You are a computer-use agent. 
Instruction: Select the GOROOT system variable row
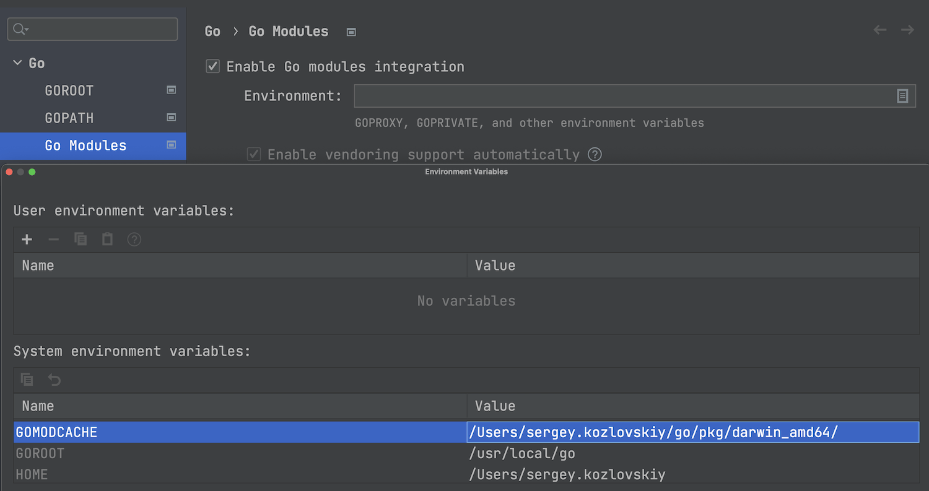pos(248,454)
